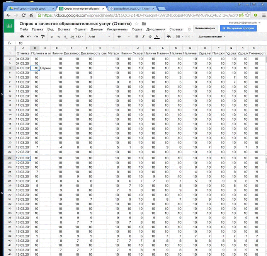
Task: Click the green extension icon in browser toolbar
Action: (x=255, y=15)
